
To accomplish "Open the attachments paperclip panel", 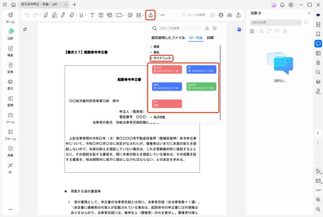I will click(318, 62).
